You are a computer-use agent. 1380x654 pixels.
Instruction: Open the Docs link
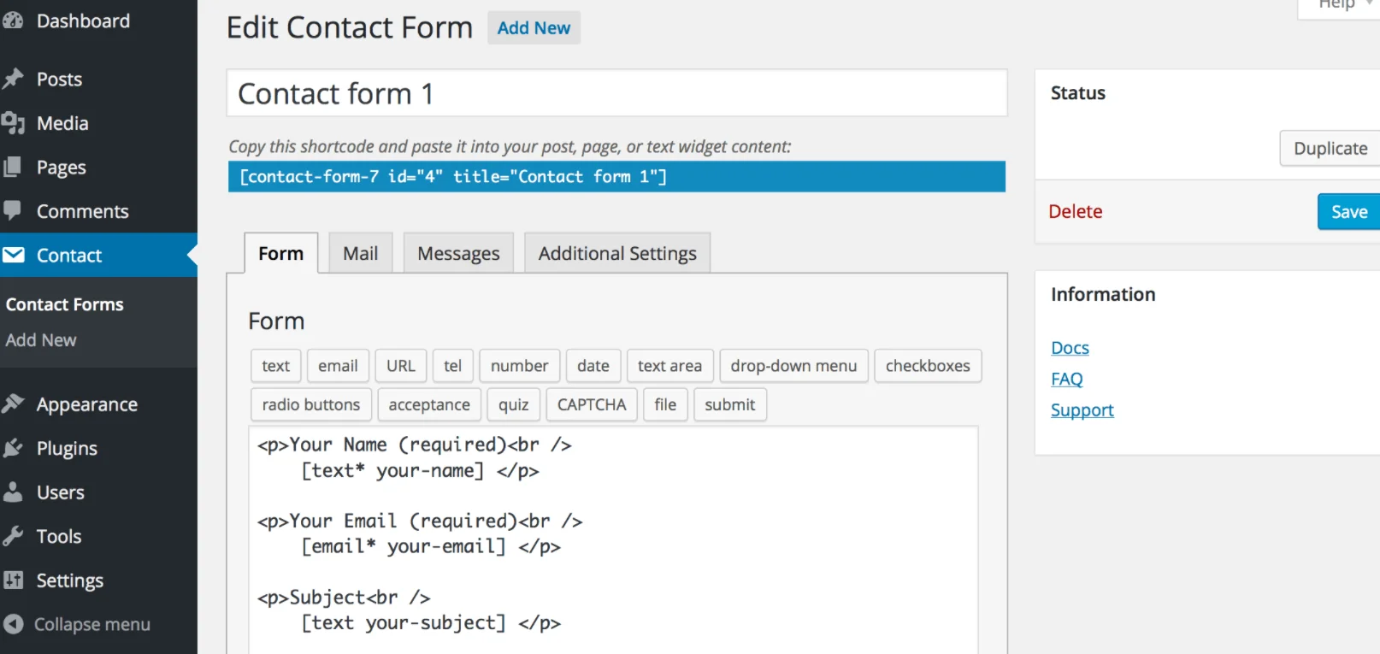pyautogui.click(x=1070, y=348)
